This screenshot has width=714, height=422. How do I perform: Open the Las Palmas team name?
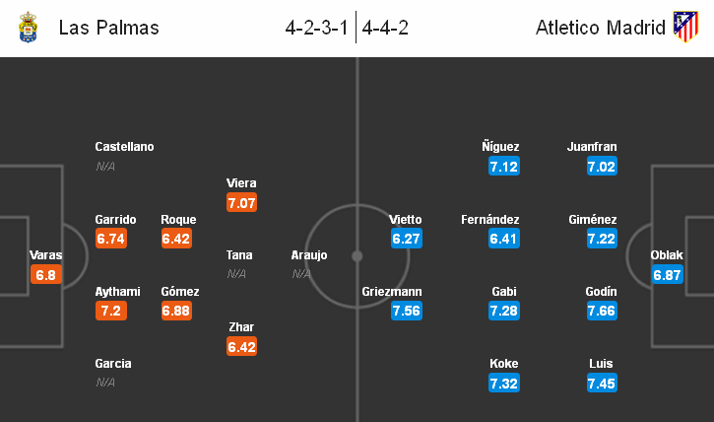click(x=109, y=28)
